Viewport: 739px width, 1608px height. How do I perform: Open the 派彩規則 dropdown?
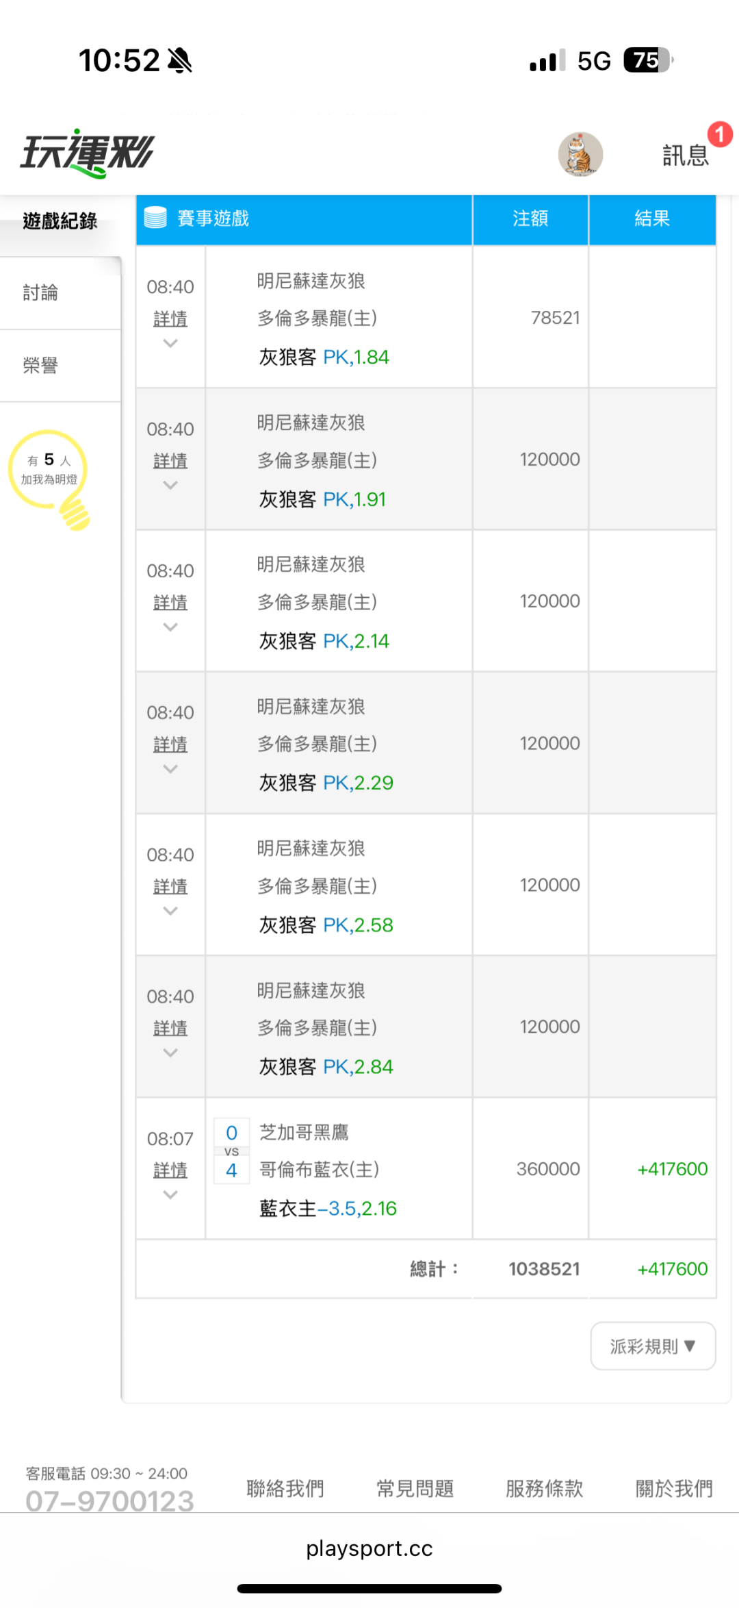click(652, 1346)
